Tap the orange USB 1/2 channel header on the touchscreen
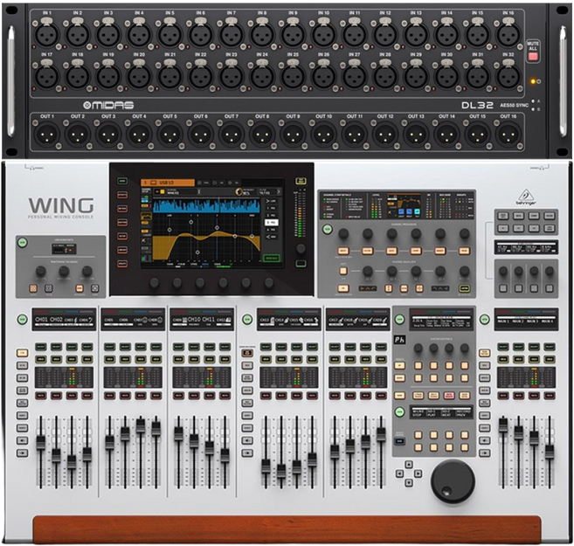The image size is (574, 546). [x=168, y=183]
